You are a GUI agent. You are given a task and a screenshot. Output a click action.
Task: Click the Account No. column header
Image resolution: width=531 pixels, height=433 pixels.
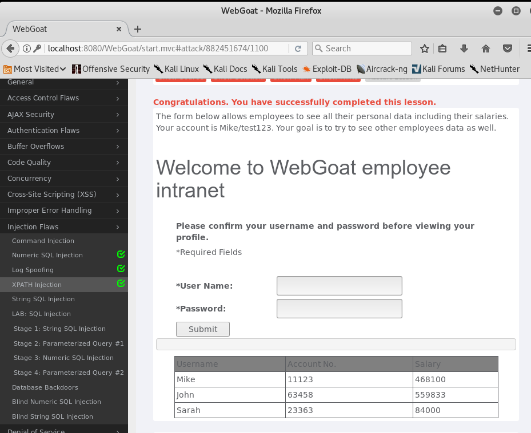[x=349, y=364]
